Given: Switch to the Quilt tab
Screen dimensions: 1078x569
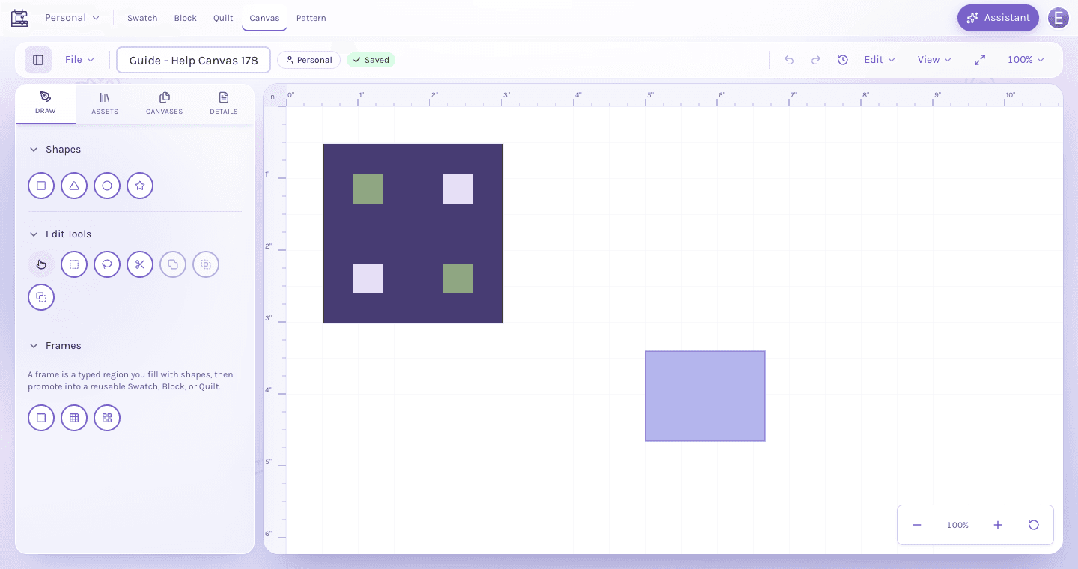Looking at the screenshot, I should tap(223, 18).
